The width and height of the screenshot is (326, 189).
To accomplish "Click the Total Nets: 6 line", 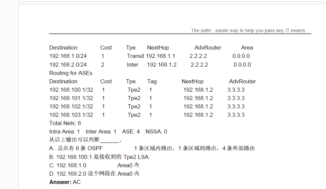I will 65,123.
